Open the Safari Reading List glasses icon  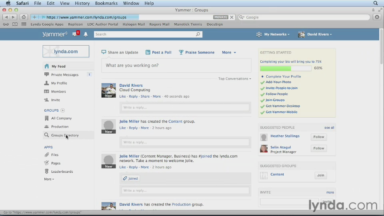click(x=6, y=24)
